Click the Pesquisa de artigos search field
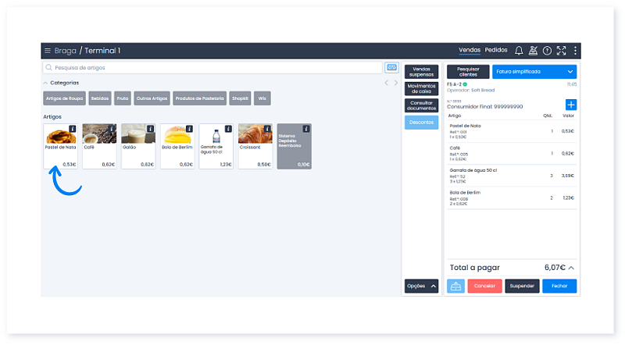The height and width of the screenshot is (345, 625). 211,68
